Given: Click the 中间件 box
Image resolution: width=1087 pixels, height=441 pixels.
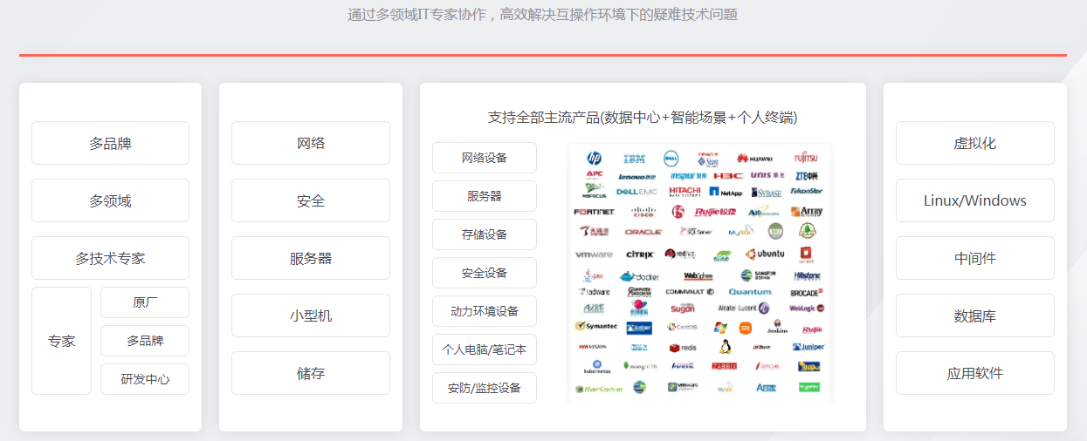Looking at the screenshot, I should (975, 258).
